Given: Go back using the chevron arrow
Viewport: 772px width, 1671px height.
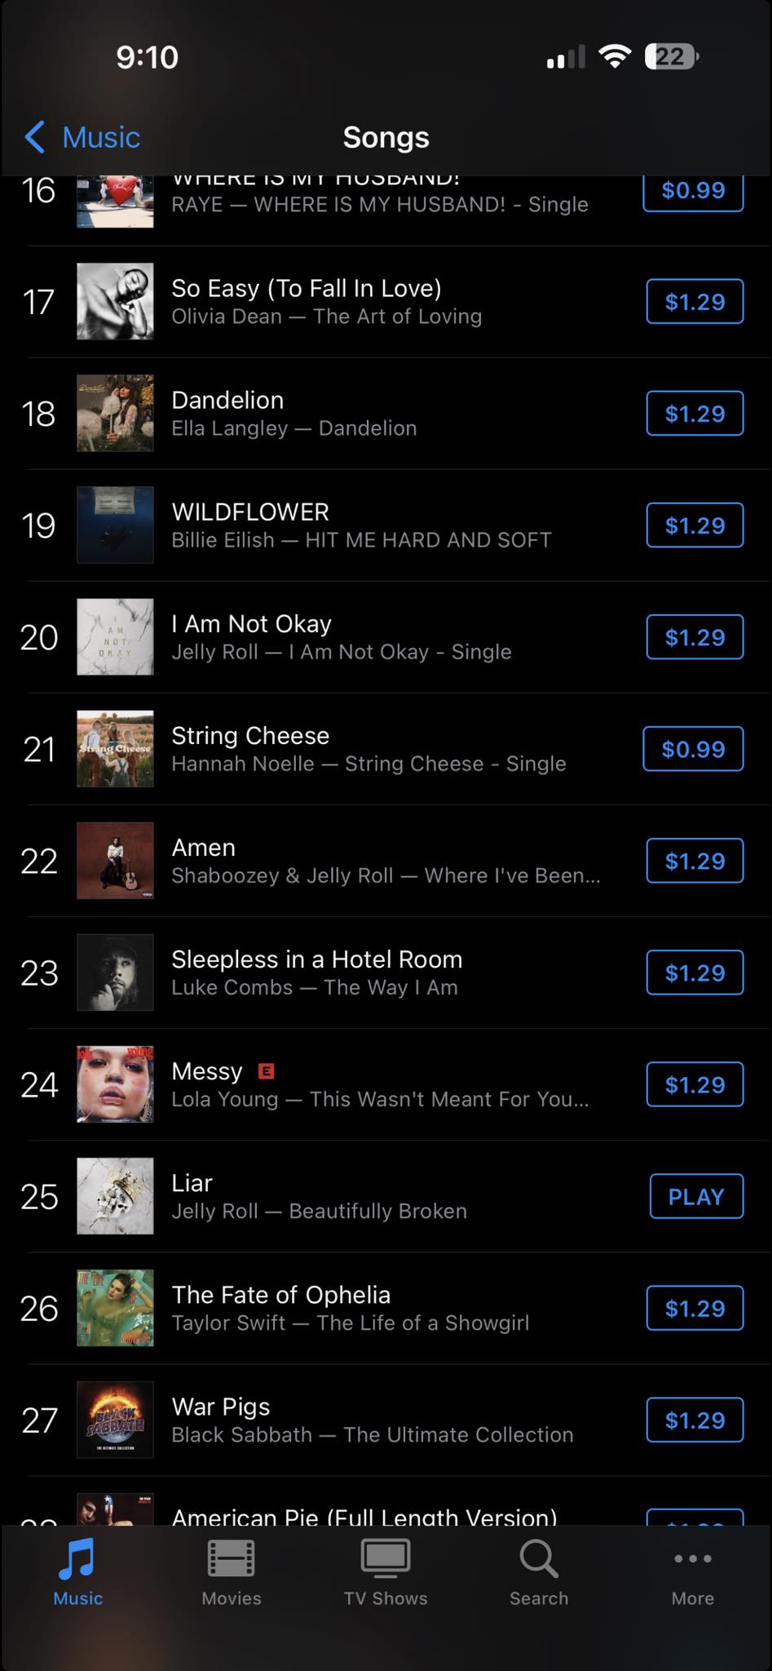Looking at the screenshot, I should point(35,137).
